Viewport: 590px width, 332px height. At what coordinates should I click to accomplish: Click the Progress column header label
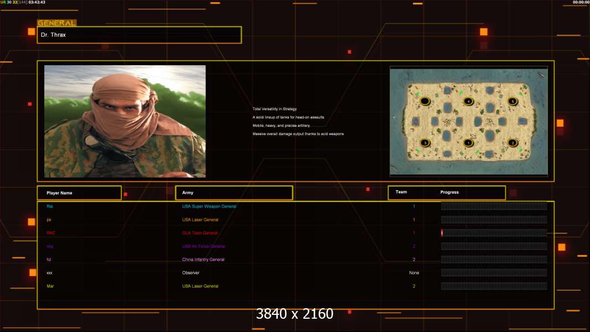pos(449,193)
